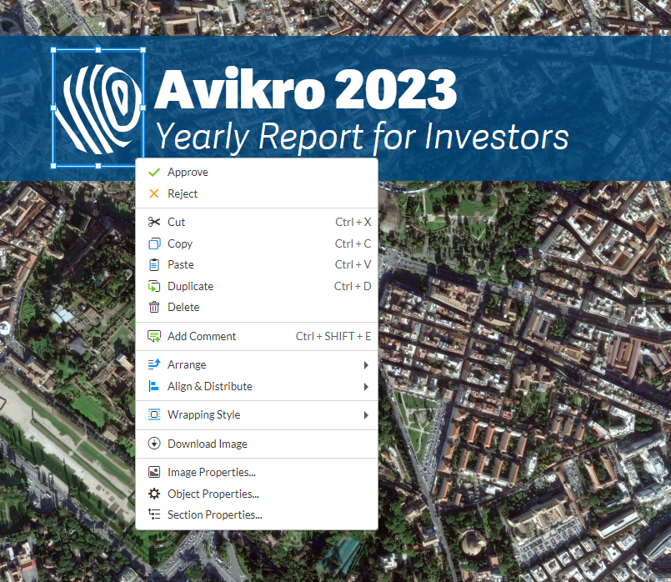This screenshot has width=671, height=582.
Task: Expand the Arrange submenu arrow
Action: [x=366, y=365]
